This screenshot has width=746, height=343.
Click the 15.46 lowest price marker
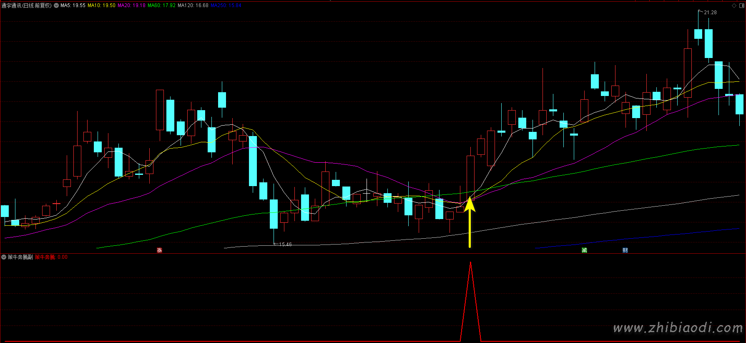click(285, 245)
